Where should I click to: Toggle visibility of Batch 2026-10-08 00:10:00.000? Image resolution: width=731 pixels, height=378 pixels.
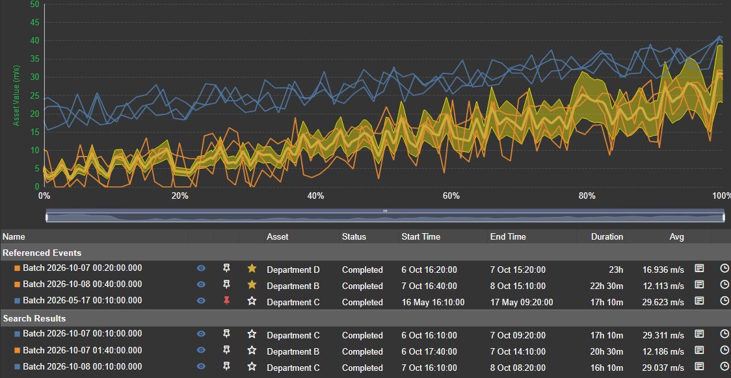click(x=201, y=366)
